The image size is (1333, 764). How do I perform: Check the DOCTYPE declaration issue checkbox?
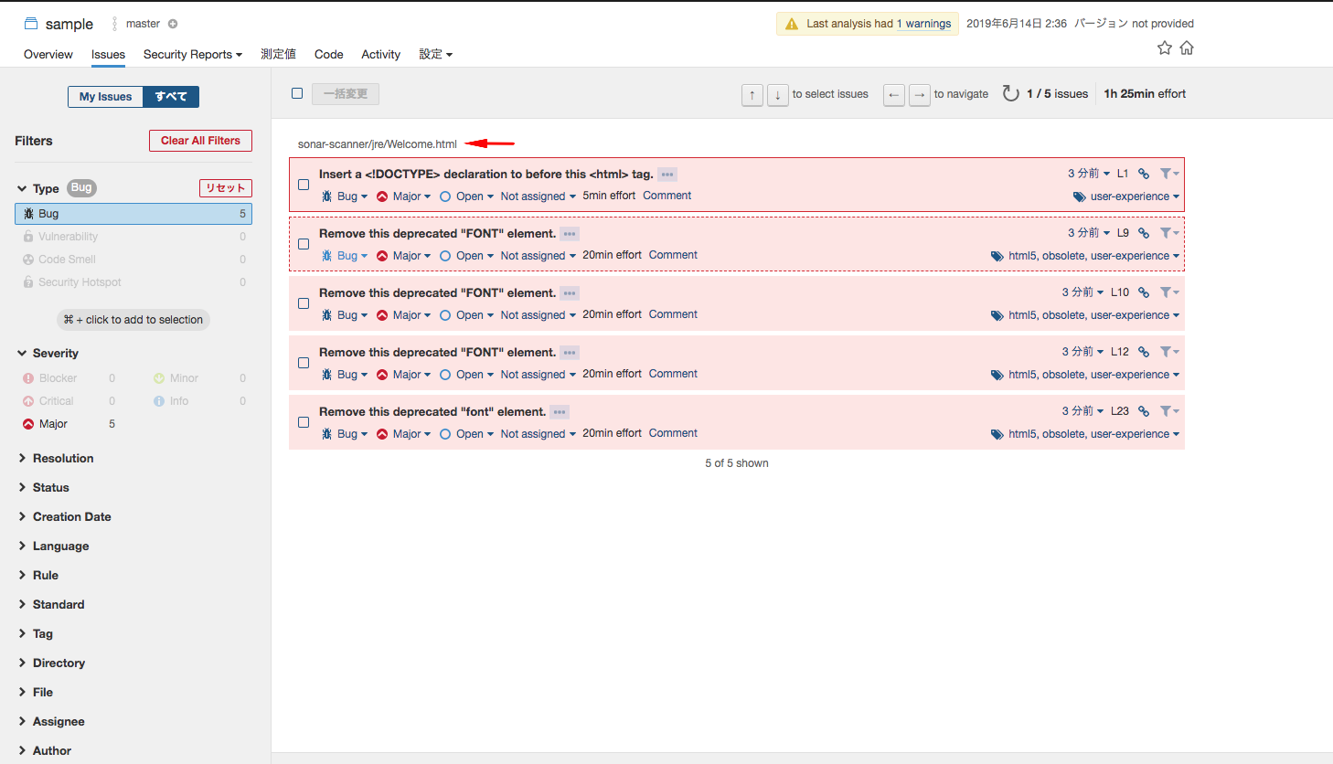(x=304, y=185)
